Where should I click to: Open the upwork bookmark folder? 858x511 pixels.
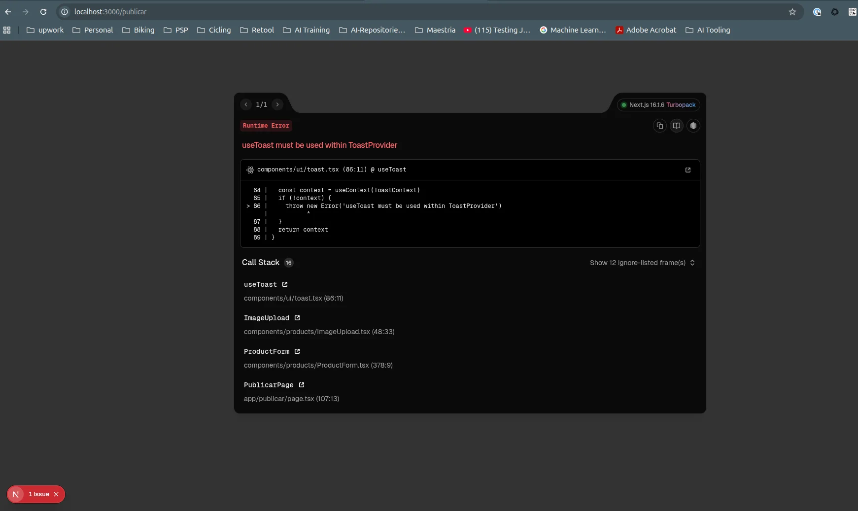click(x=45, y=30)
